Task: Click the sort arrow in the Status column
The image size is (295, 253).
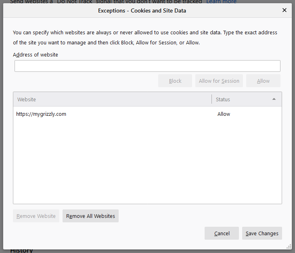Action: [x=274, y=99]
